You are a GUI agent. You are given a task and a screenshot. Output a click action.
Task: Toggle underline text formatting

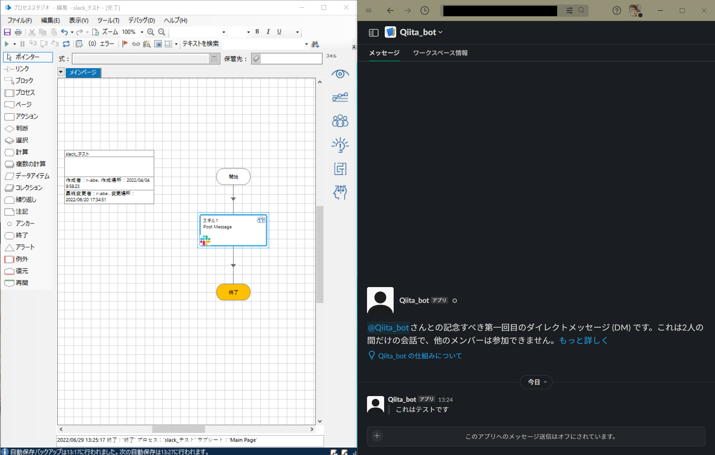click(279, 32)
